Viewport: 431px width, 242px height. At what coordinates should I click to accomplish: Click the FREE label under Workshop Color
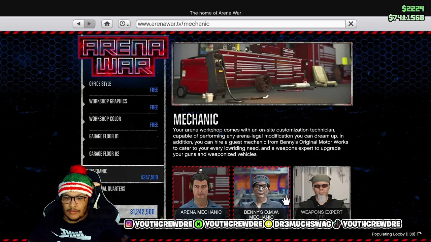click(154, 125)
